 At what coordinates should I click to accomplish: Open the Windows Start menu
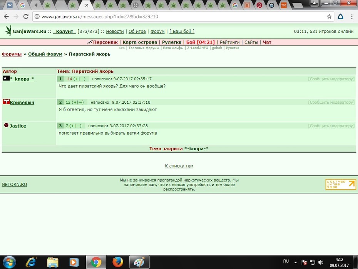(9, 262)
